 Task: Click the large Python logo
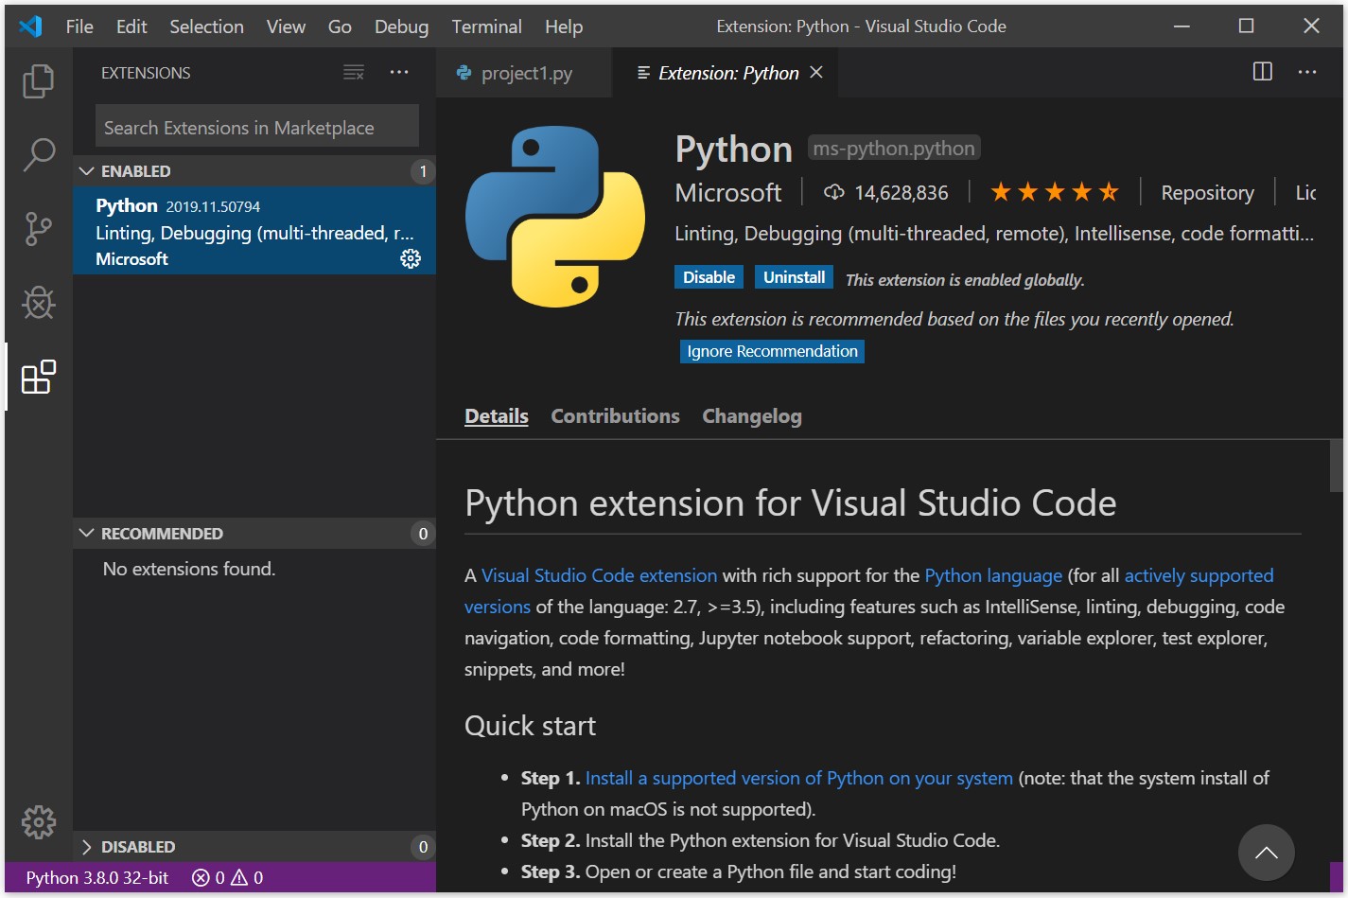point(555,217)
